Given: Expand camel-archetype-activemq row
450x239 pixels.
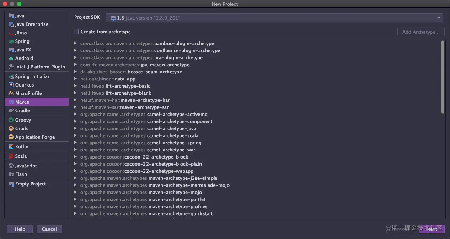Looking at the screenshot, I should pyautogui.click(x=75, y=114).
